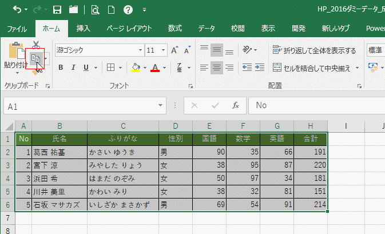
Task: Click the Cut scissors icon
Action: click(x=36, y=45)
